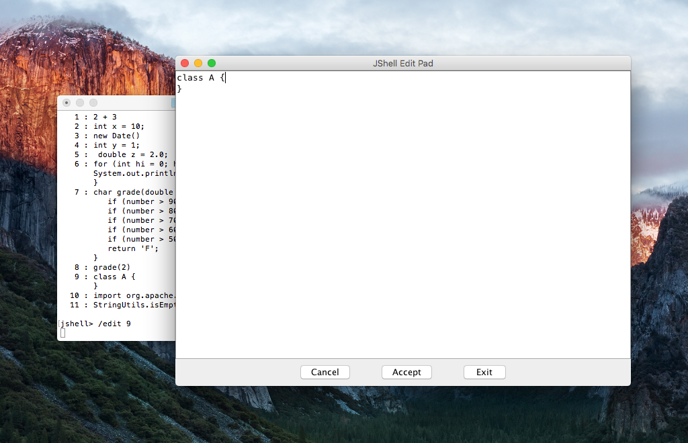688x443 pixels.
Task: Place cursor after 'class A {' line
Action: pyautogui.click(x=225, y=77)
